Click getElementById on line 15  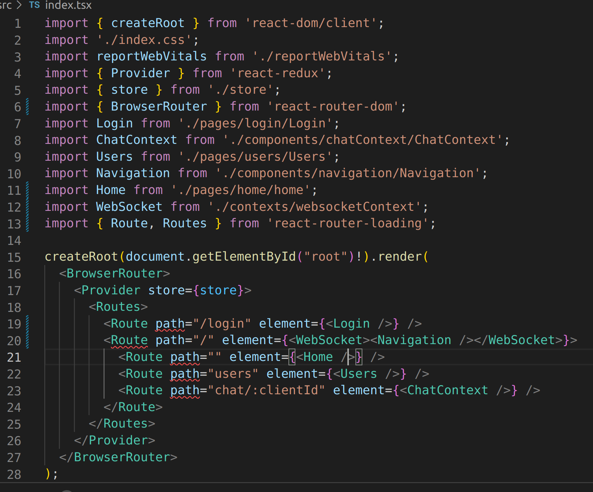[x=244, y=257]
